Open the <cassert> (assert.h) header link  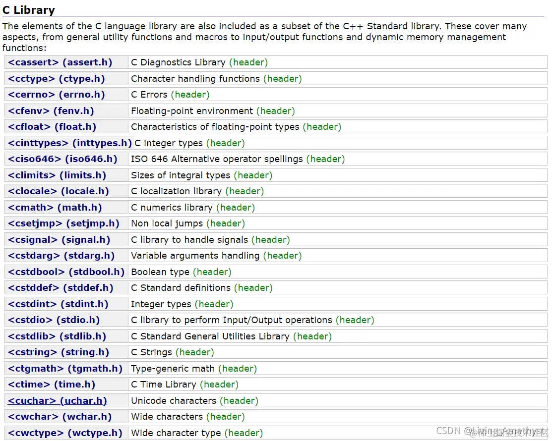click(60, 62)
